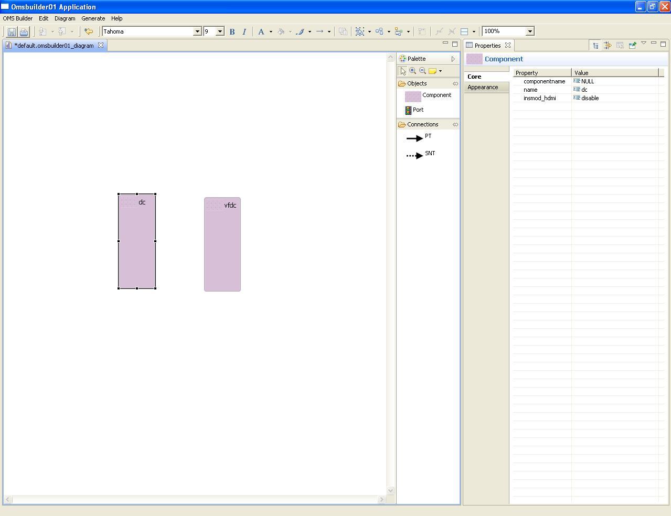This screenshot has height=516, width=671.
Task: Open the Generate menu
Action: click(93, 18)
